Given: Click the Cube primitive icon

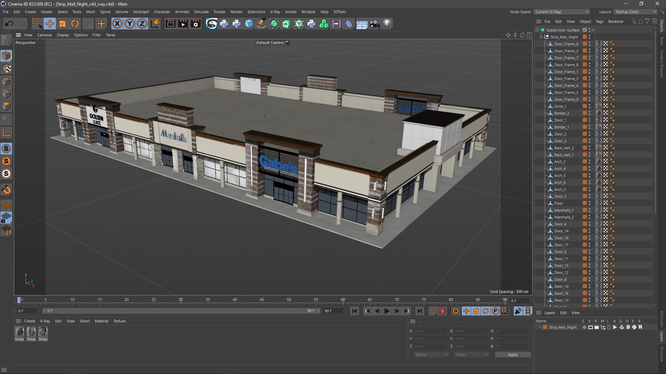Looking at the screenshot, I should [249, 24].
